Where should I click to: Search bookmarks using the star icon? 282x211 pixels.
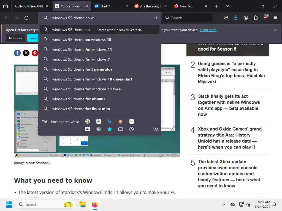coord(110,129)
